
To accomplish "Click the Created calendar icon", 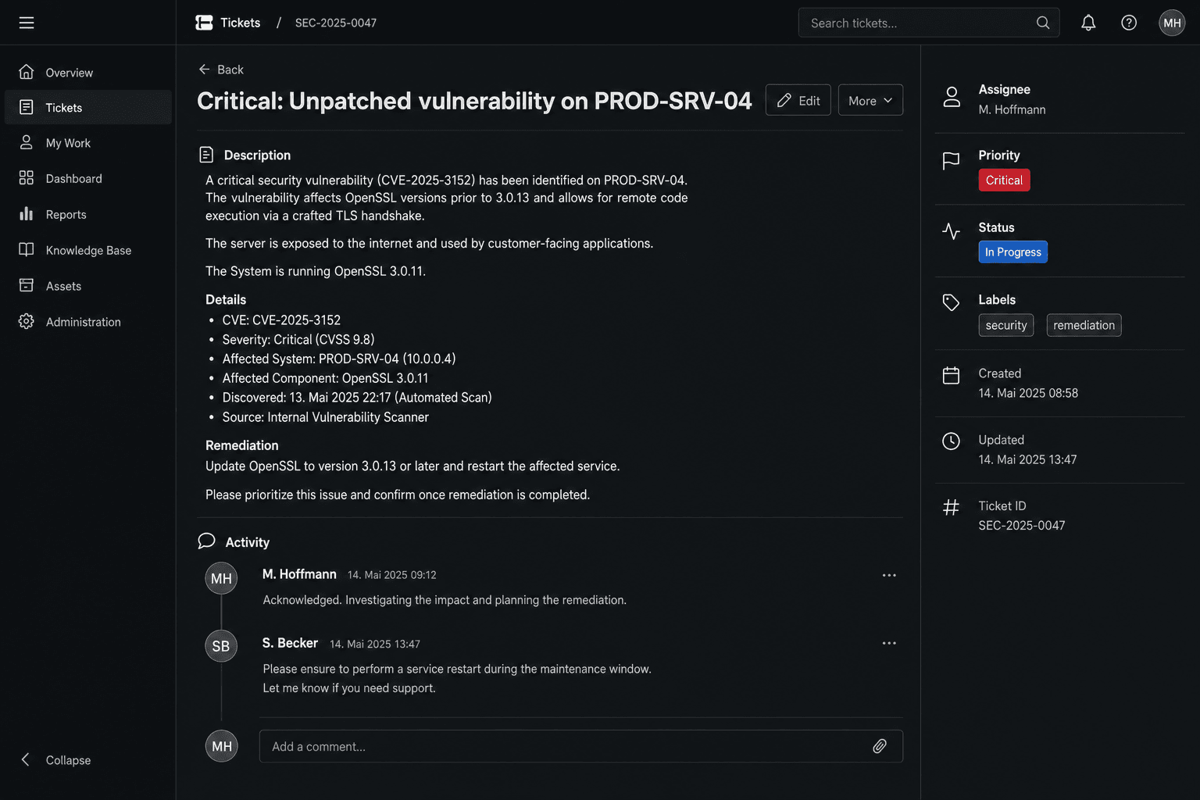I will click(x=951, y=375).
